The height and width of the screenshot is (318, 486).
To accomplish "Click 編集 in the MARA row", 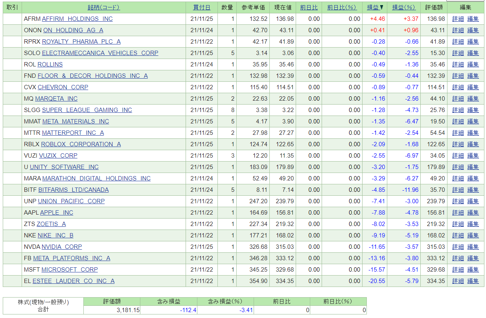I will [x=473, y=178].
